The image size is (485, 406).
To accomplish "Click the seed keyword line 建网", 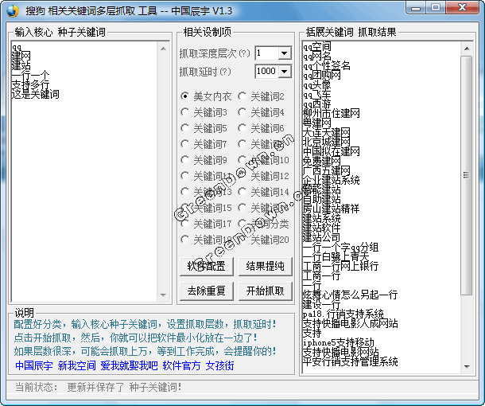I will (x=21, y=57).
